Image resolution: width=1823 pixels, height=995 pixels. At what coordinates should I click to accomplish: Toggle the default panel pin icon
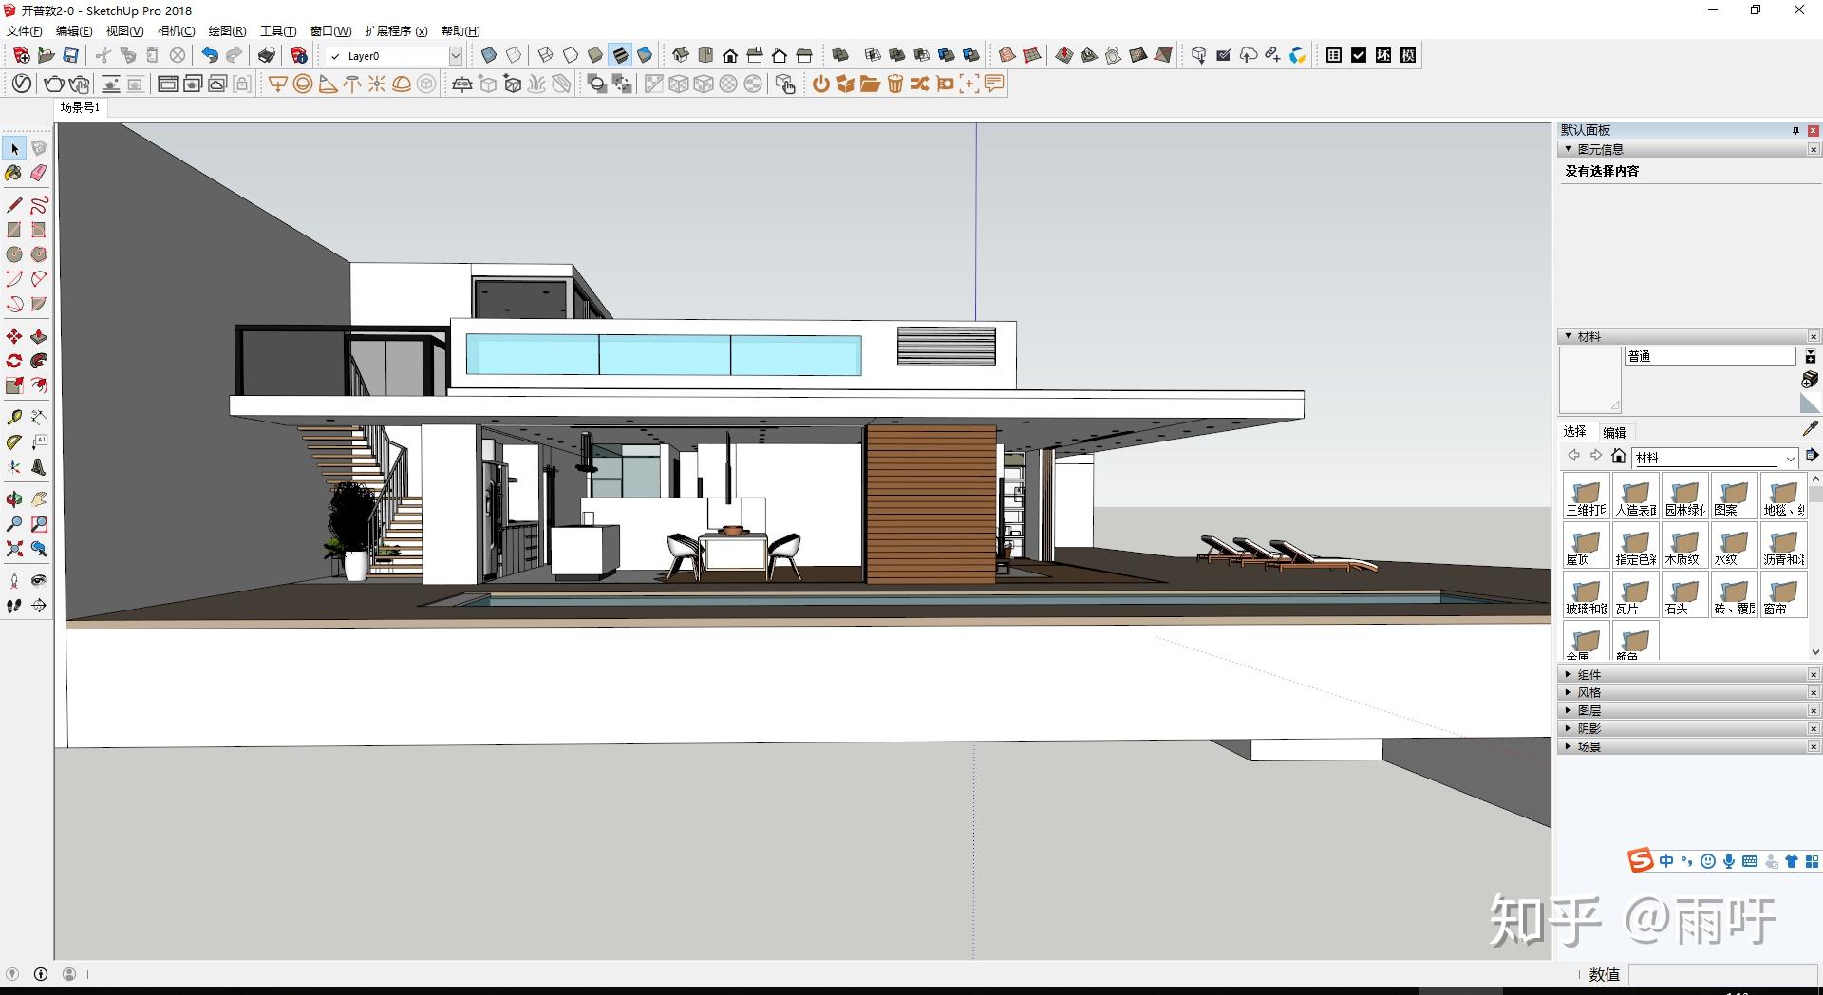pyautogui.click(x=1795, y=130)
